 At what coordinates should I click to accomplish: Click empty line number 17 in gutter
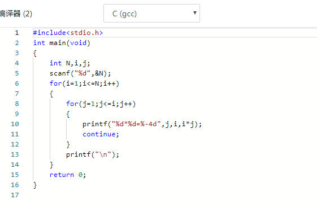click(15, 195)
